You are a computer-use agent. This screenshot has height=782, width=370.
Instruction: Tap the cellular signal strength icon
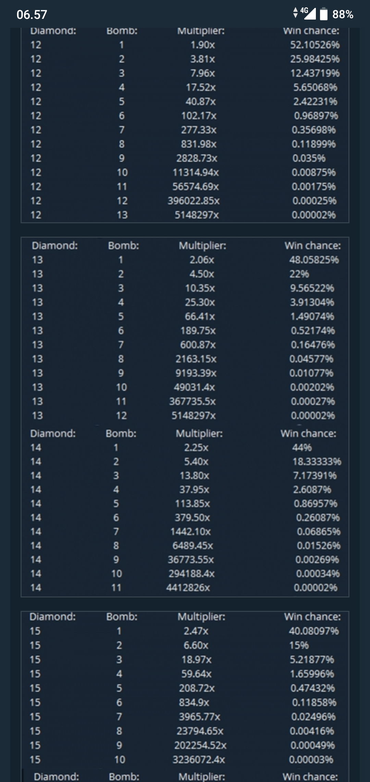point(310,14)
